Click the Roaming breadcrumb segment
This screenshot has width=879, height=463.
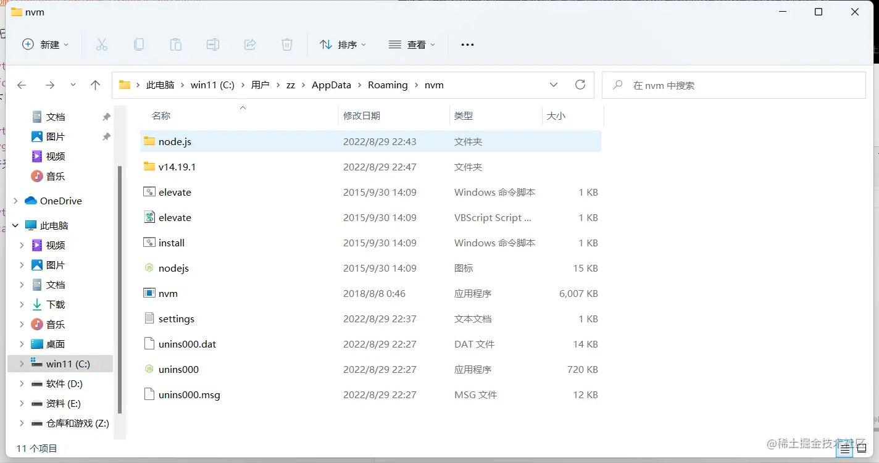388,85
